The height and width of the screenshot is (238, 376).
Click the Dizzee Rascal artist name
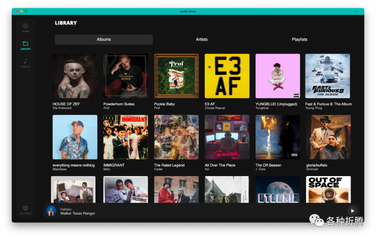pyautogui.click(x=215, y=108)
